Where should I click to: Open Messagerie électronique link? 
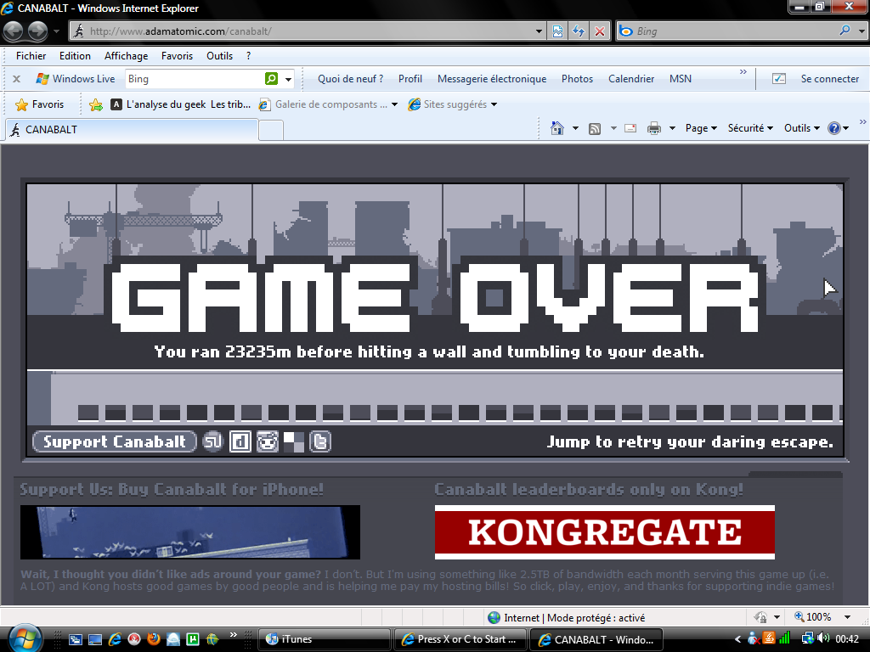pyautogui.click(x=492, y=79)
